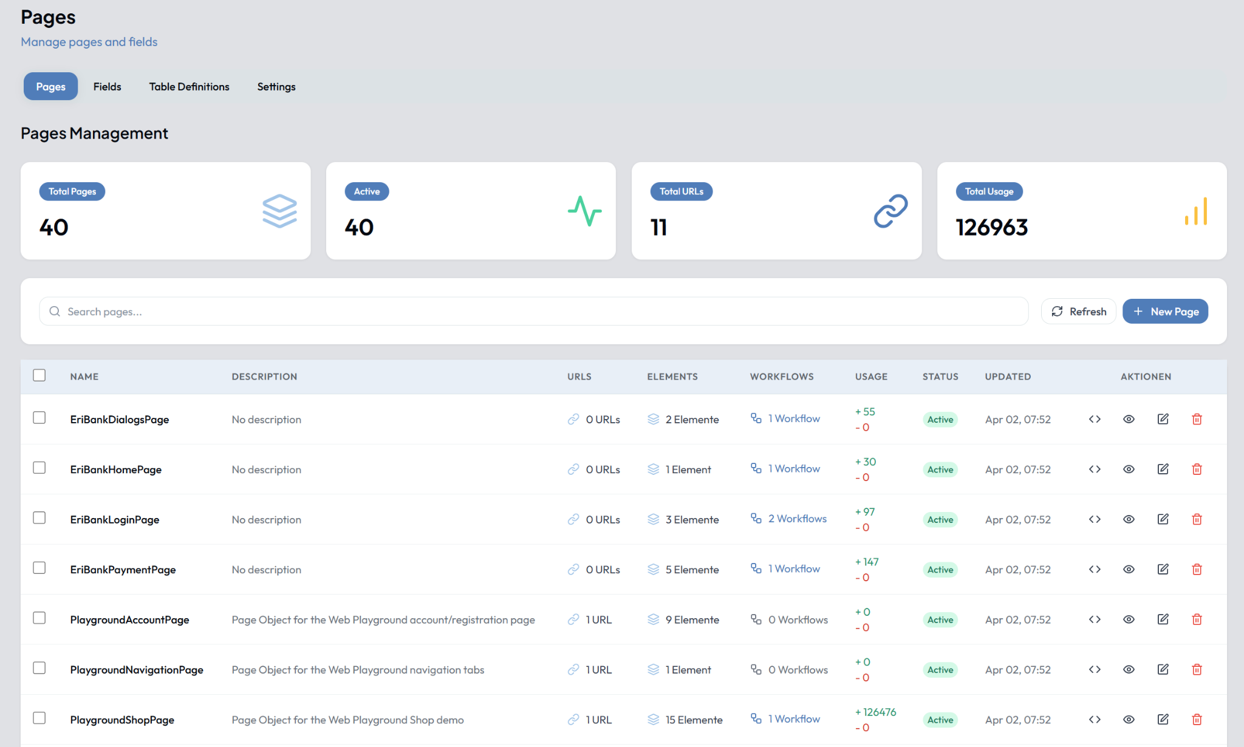This screenshot has height=747, width=1244.
Task: Open the Fields tab
Action: click(107, 86)
